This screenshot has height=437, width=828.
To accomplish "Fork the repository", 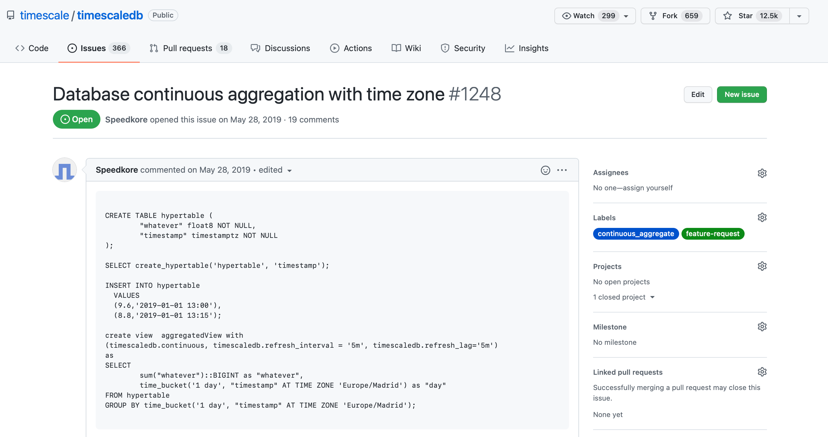I will click(675, 16).
